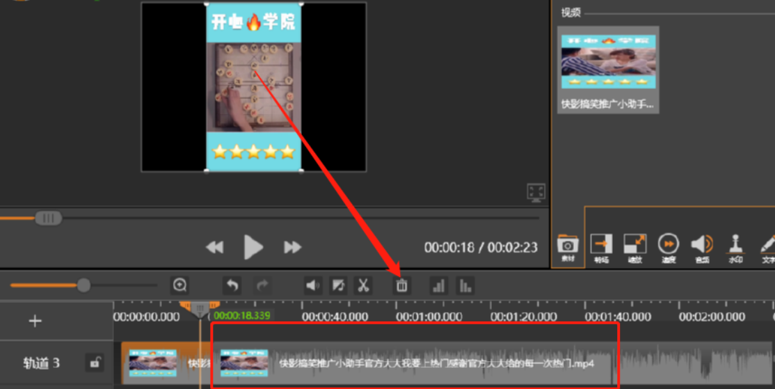Click the fade-in volume bars icon
Viewport: 775px width, 389px height.
click(x=439, y=285)
